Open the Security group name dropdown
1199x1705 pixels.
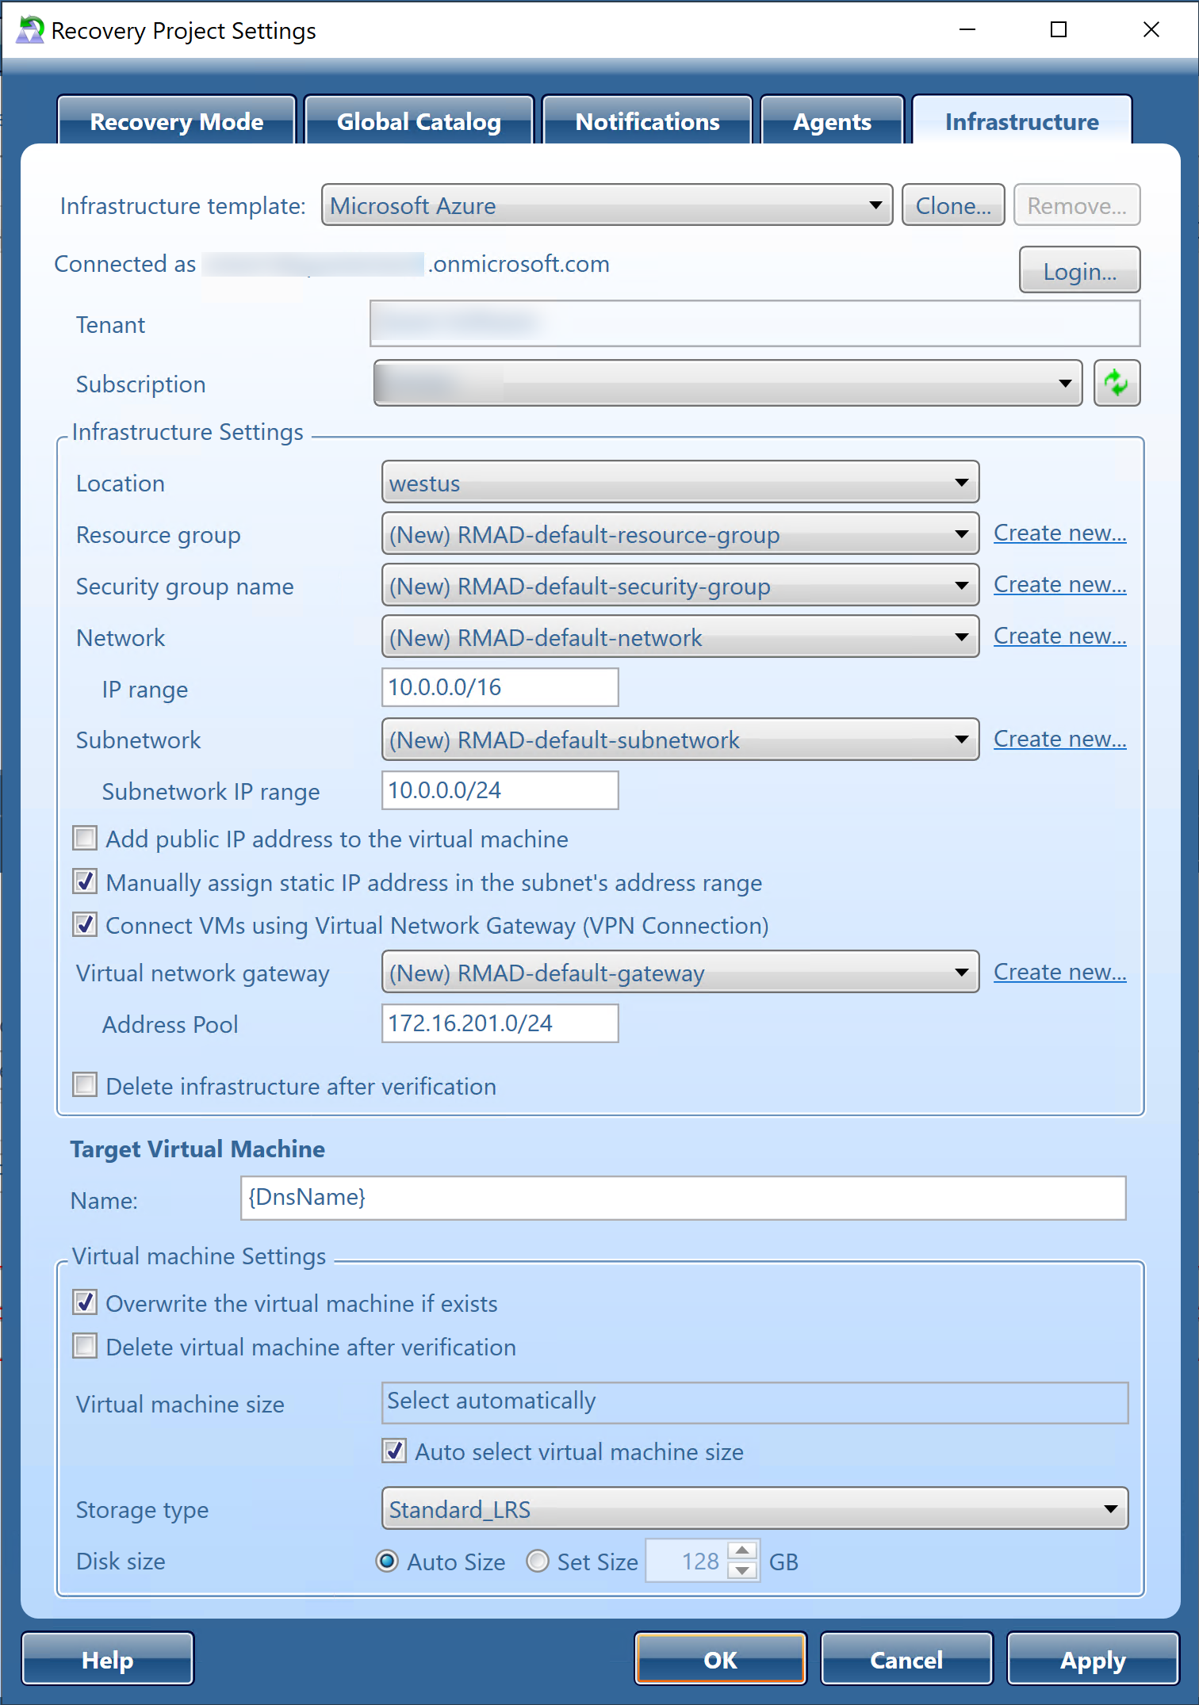pos(680,586)
